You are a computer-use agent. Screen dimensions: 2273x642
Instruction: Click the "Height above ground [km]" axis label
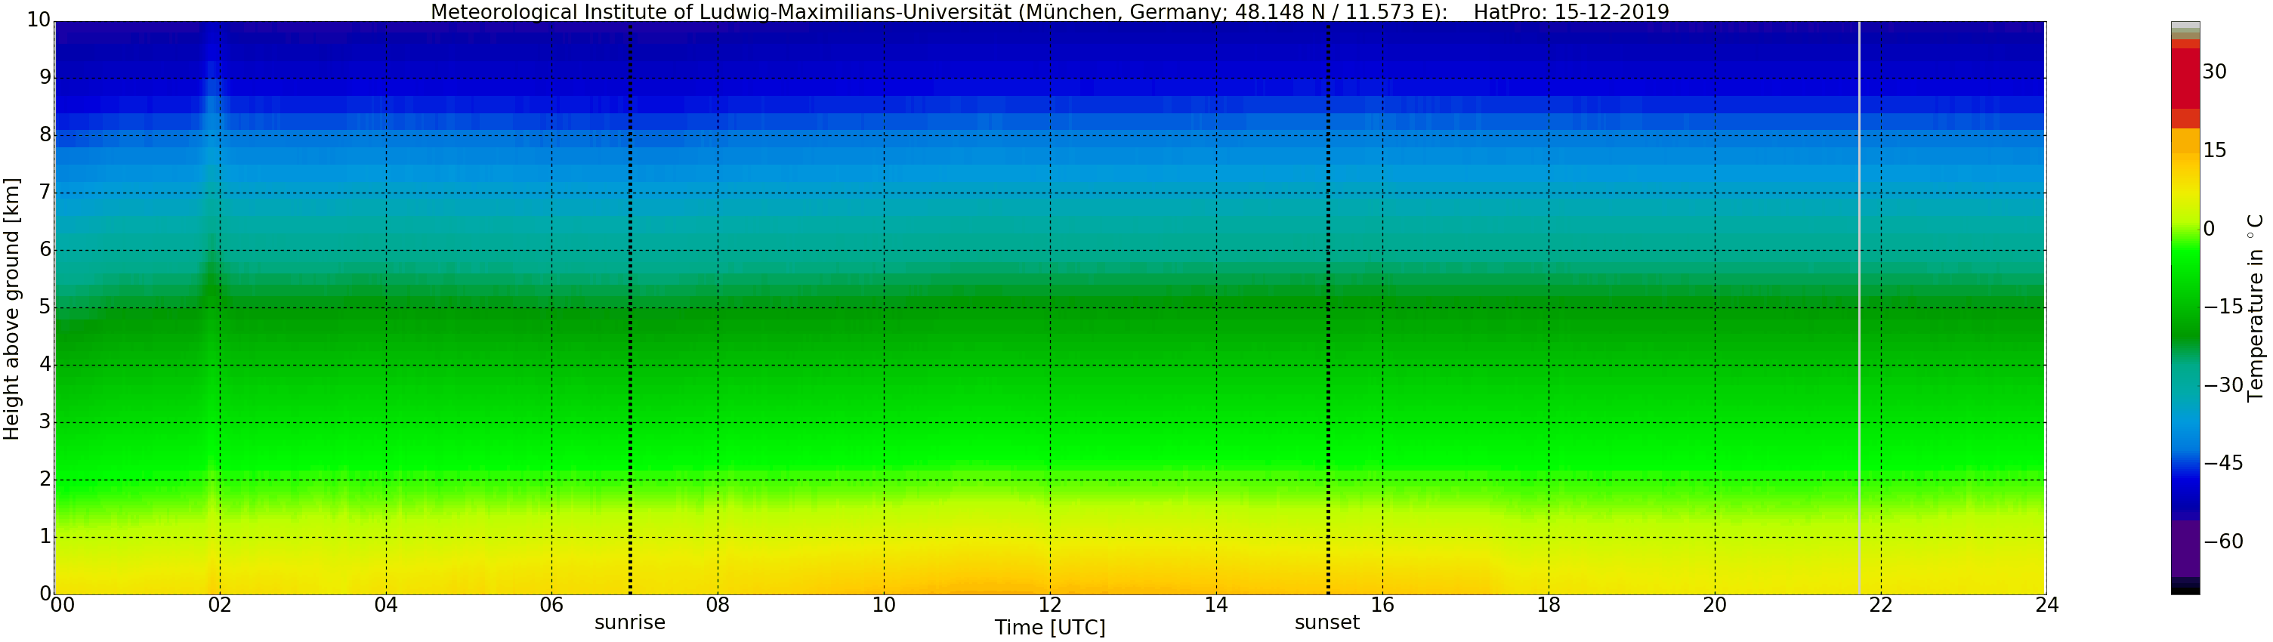[x=11, y=309]
